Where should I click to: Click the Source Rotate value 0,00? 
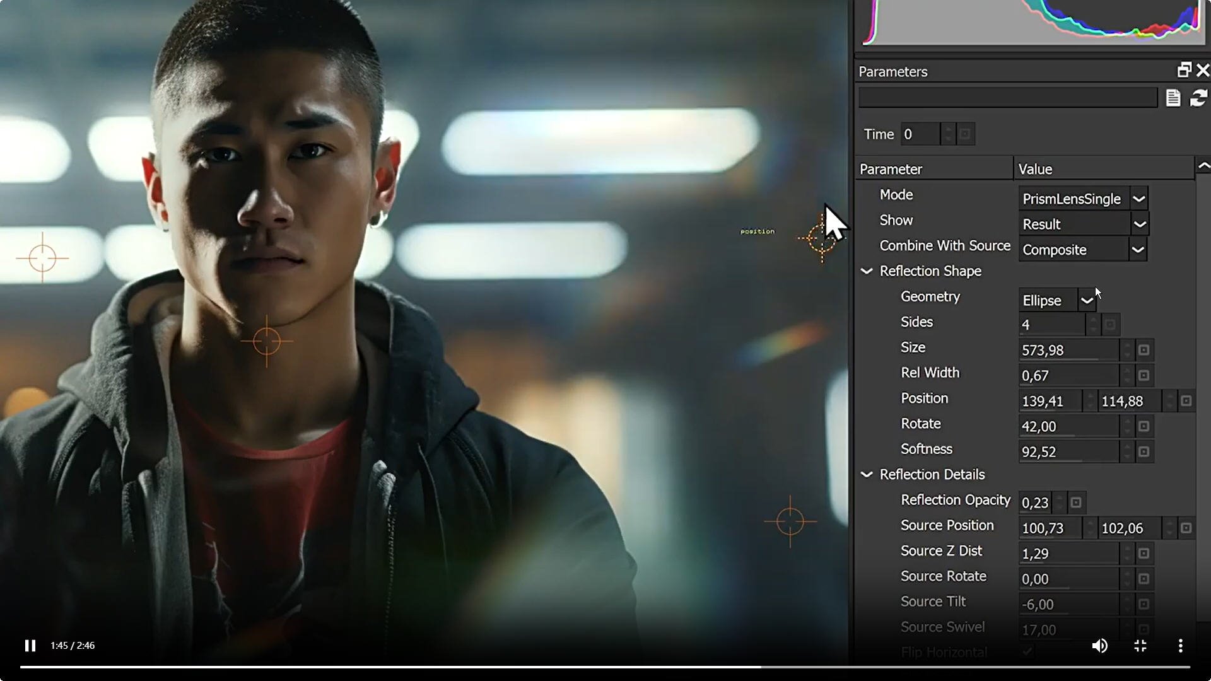click(x=1069, y=579)
